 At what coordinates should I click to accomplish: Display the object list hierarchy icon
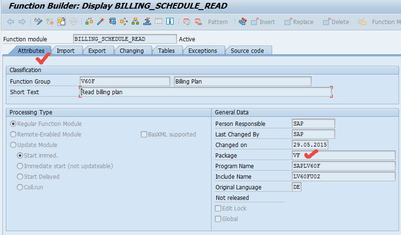(x=135, y=22)
